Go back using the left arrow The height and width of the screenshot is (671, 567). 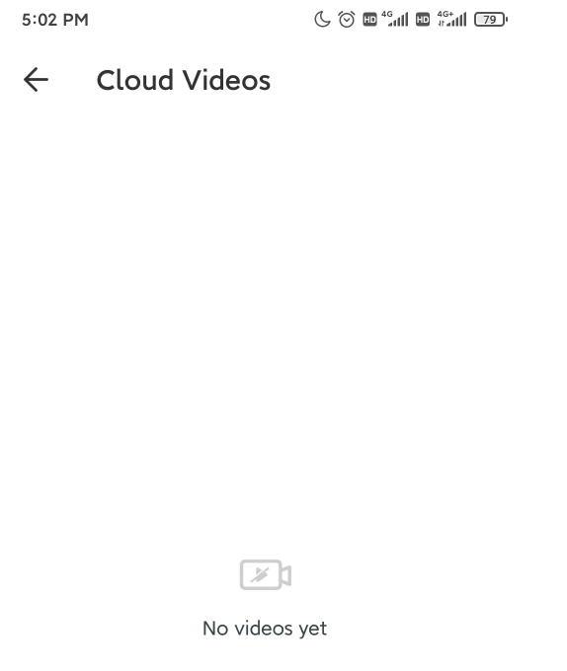point(36,80)
